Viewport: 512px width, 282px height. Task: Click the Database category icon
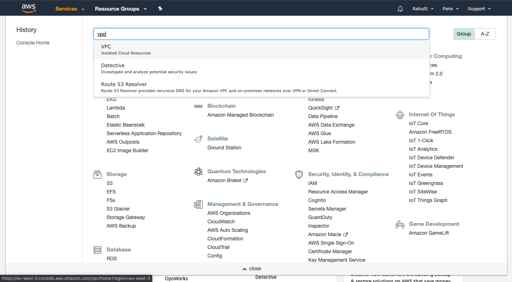point(97,249)
